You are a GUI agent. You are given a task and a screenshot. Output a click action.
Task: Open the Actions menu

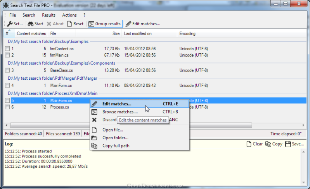(69, 15)
